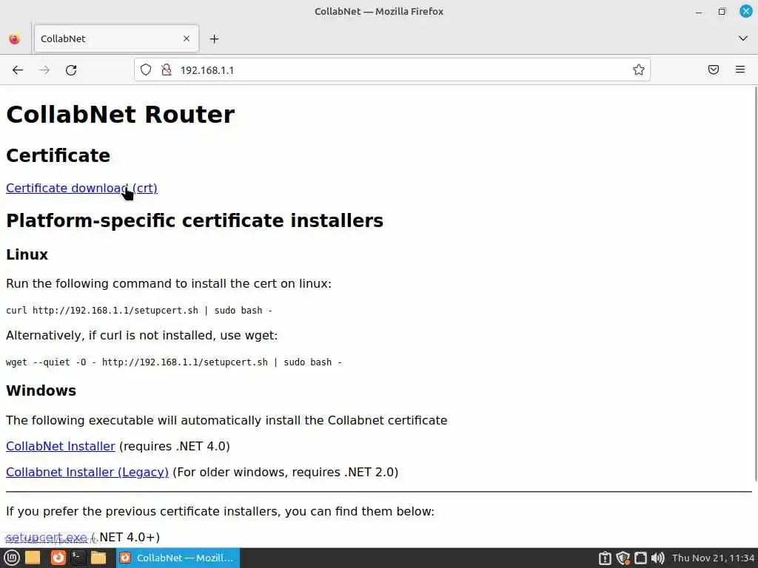The height and width of the screenshot is (568, 758).
Task: Open the Firefox View icon
Action: (x=15, y=38)
